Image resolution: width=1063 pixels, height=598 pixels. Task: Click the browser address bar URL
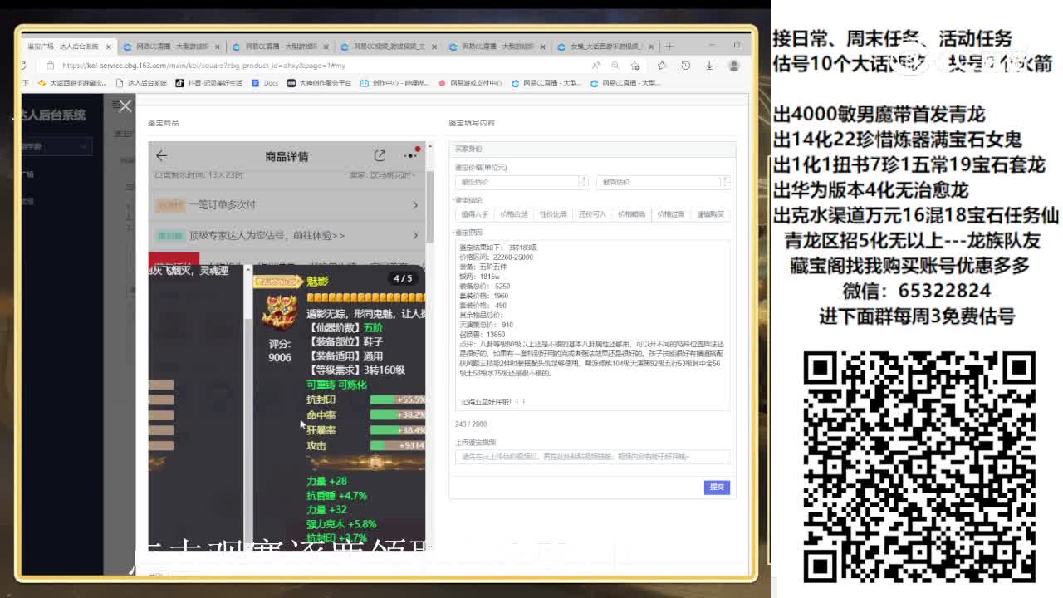point(203,65)
